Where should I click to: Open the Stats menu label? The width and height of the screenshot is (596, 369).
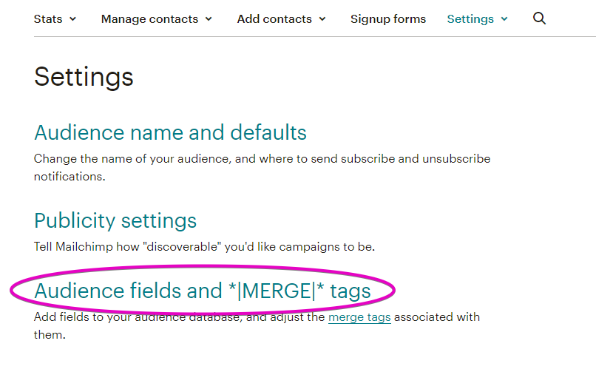click(48, 19)
